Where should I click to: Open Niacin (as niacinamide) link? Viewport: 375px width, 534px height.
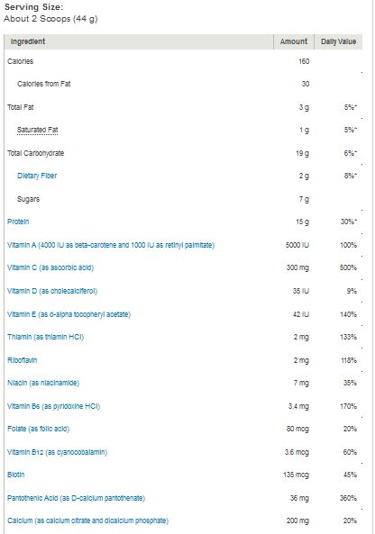43,383
